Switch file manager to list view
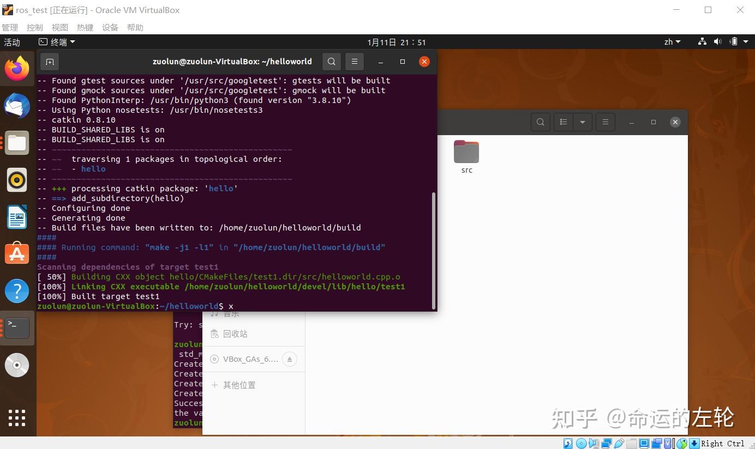Image resolution: width=755 pixels, height=449 pixels. click(x=564, y=122)
